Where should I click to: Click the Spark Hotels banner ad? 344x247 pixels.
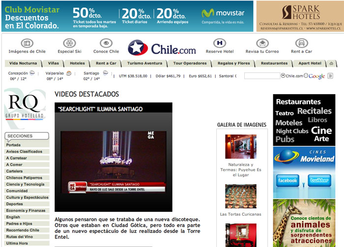[x=300, y=16]
